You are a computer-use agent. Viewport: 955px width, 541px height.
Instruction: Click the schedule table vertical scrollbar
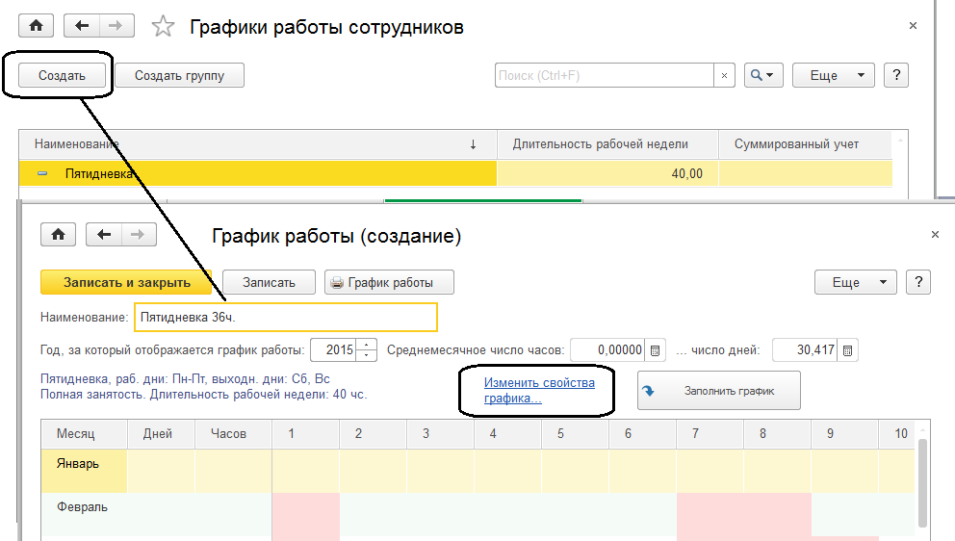pyautogui.click(x=922, y=482)
